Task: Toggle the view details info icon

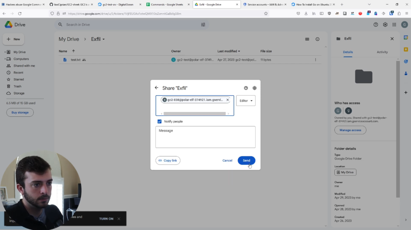Action: click(x=317, y=39)
